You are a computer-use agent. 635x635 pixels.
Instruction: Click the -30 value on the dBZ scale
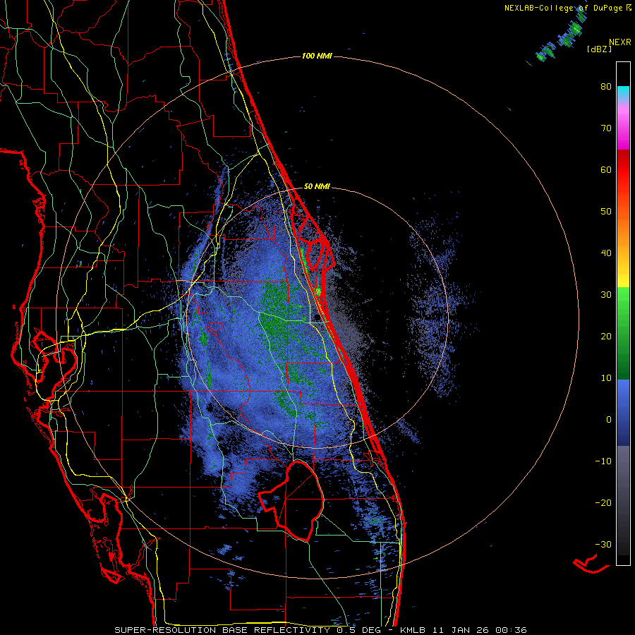pos(603,544)
